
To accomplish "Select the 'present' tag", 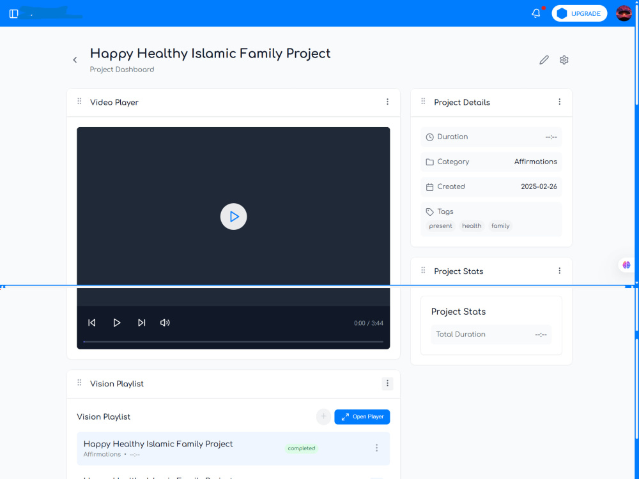I will pyautogui.click(x=440, y=225).
